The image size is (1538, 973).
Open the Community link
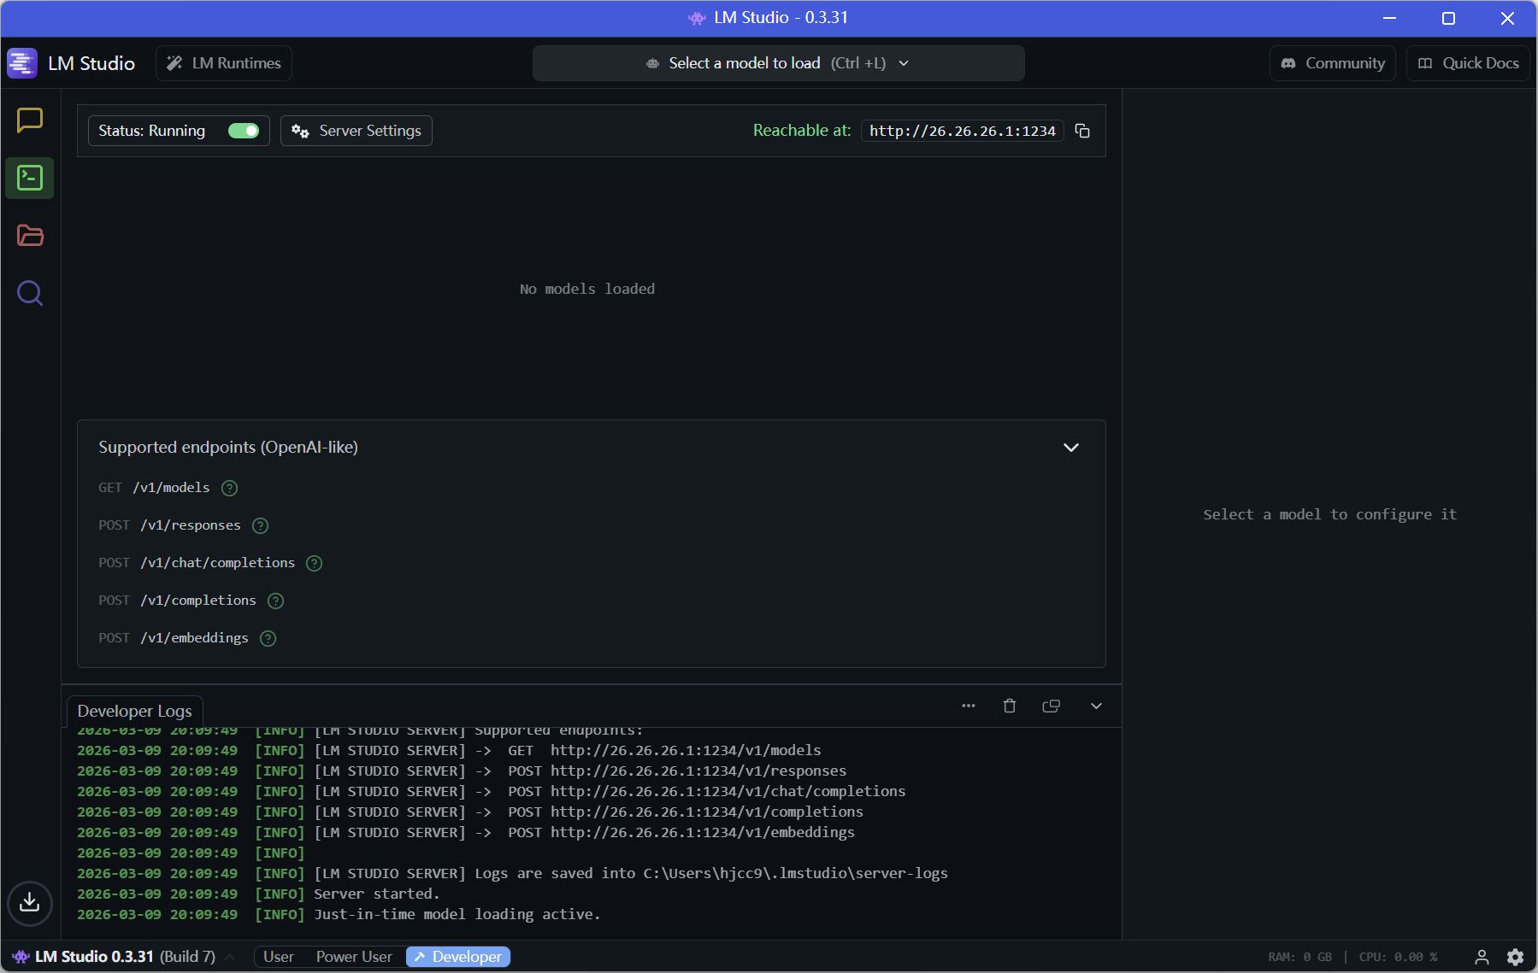click(x=1333, y=63)
